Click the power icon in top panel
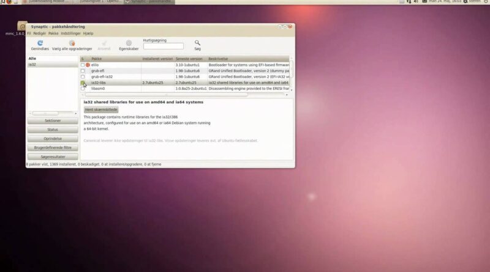 (x=486, y=2)
